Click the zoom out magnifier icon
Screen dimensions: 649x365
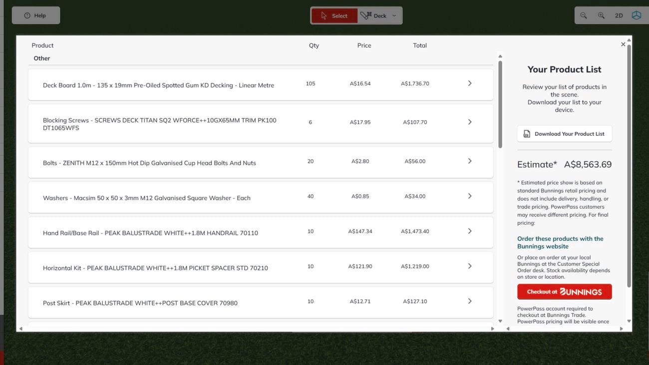584,15
